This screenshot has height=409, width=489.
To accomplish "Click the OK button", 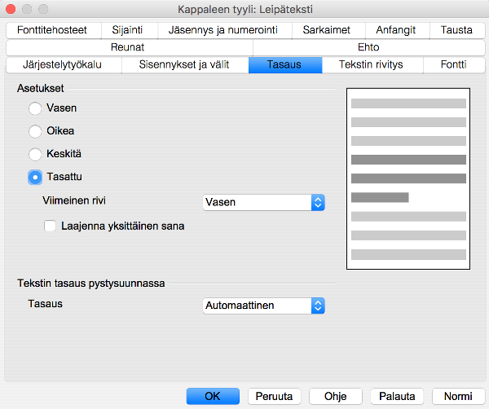I will coord(213,396).
